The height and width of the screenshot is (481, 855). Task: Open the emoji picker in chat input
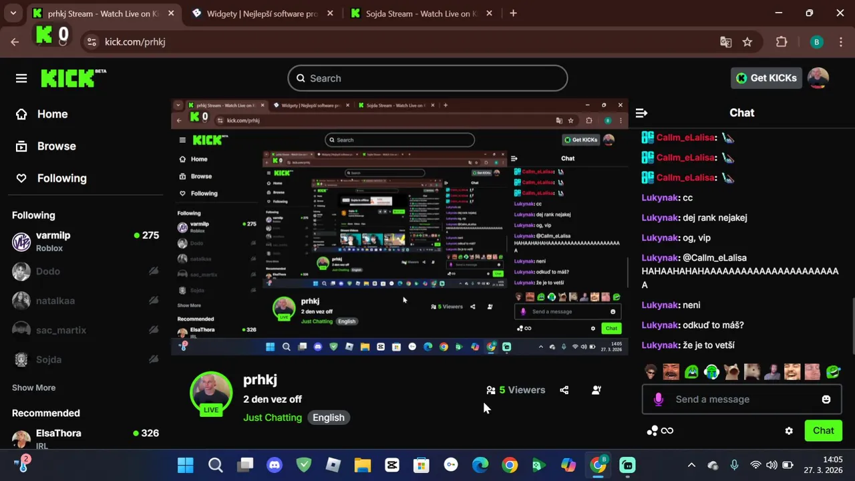(x=826, y=399)
